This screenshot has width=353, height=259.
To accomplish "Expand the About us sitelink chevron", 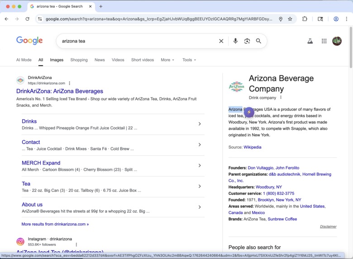I will click(200, 207).
